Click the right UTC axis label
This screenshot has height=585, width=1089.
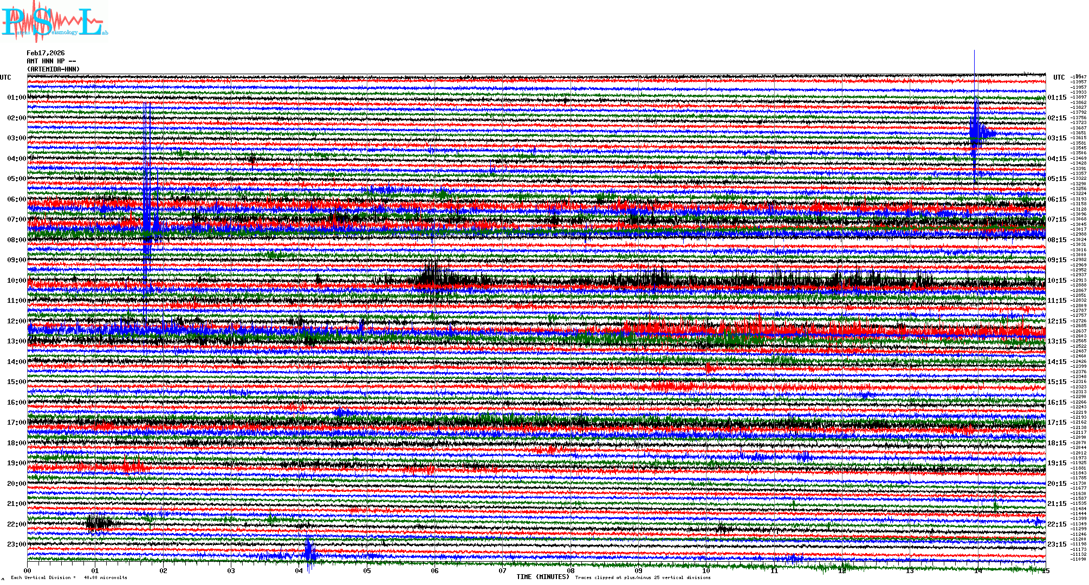1059,77
